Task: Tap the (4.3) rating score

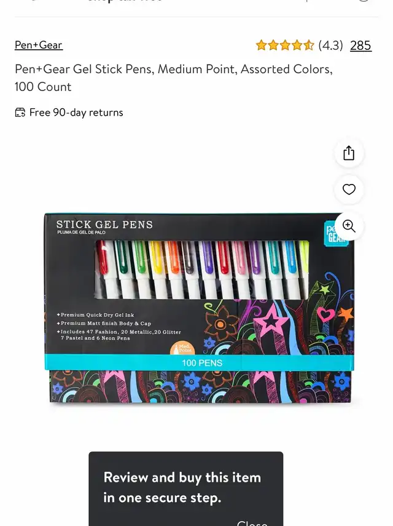Action: click(x=330, y=46)
